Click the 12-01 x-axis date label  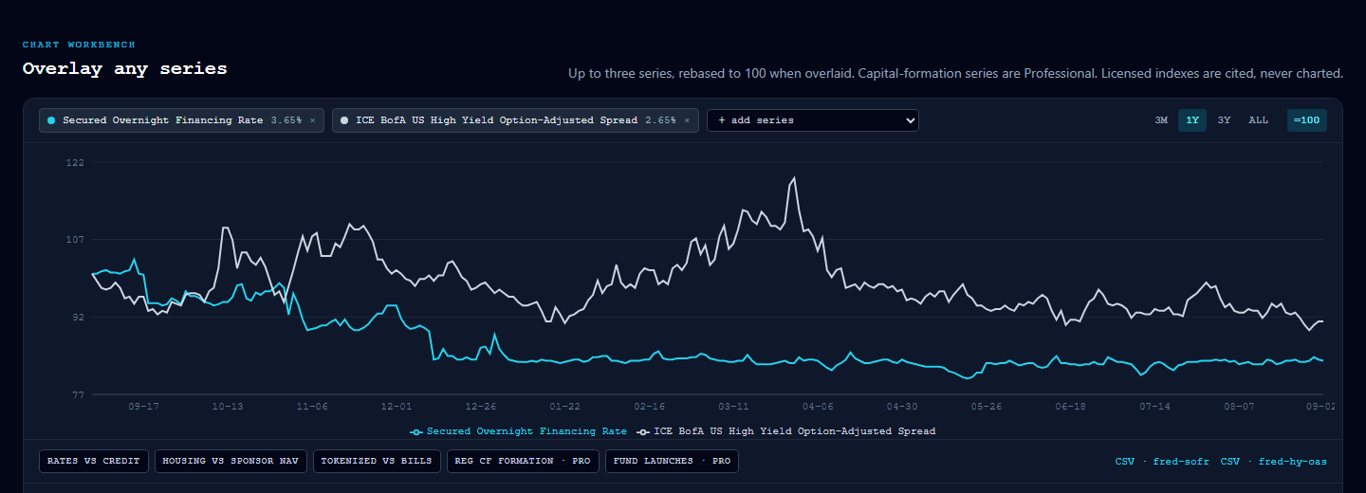coord(397,406)
